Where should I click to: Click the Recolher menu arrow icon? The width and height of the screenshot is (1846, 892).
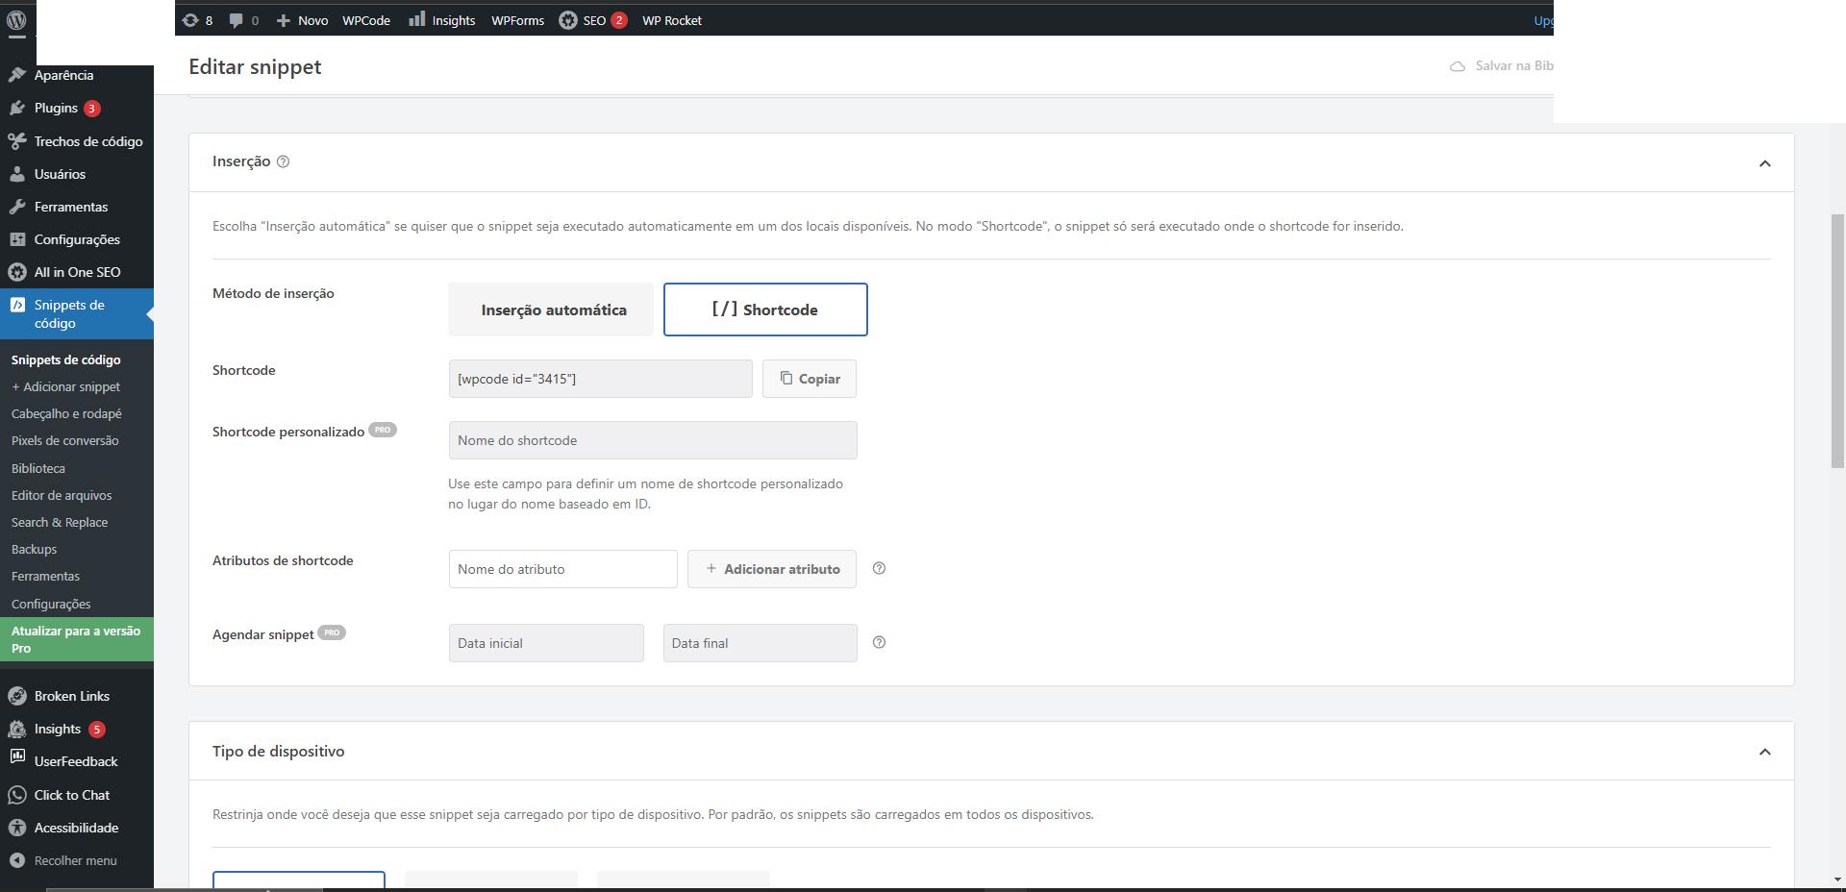pos(16,860)
